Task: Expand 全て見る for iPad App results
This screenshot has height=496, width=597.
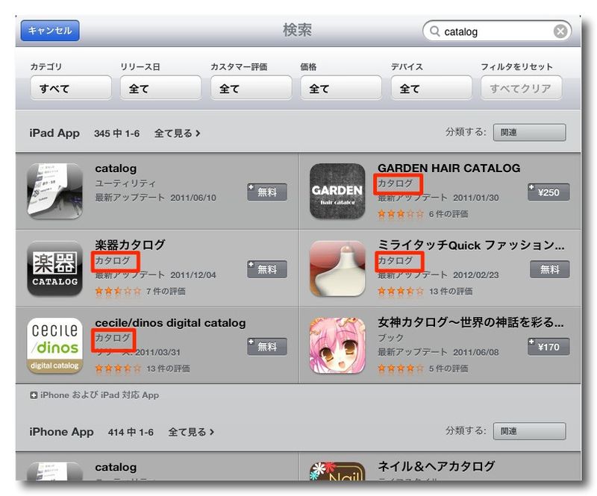Action: pos(177,134)
